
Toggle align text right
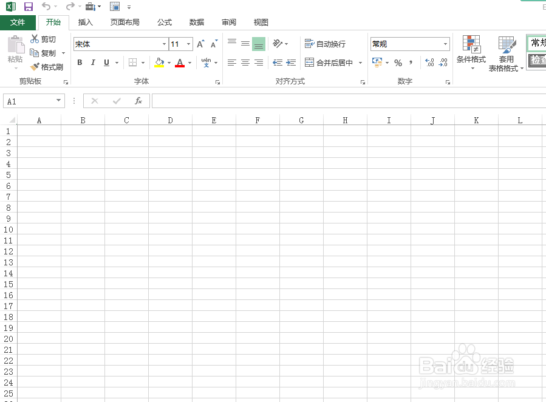258,63
